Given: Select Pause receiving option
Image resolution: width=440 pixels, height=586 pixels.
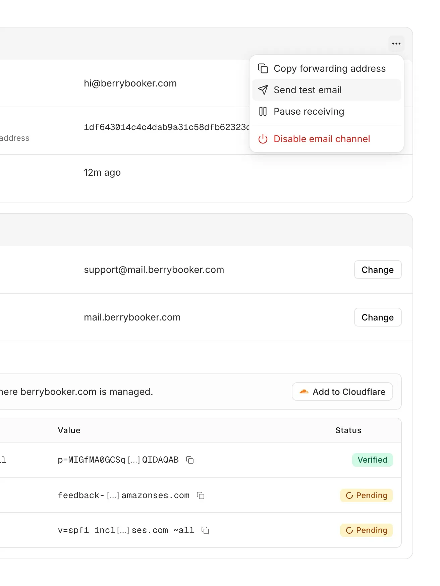Looking at the screenshot, I should (327, 111).
